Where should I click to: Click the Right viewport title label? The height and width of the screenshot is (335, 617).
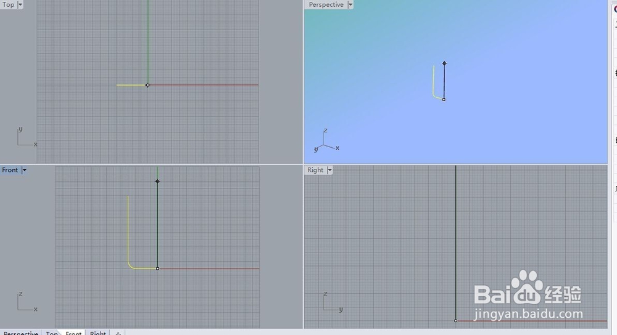315,170
